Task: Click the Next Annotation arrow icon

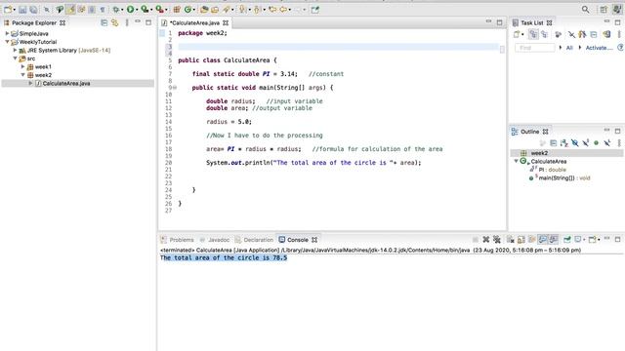Action: pos(242,10)
